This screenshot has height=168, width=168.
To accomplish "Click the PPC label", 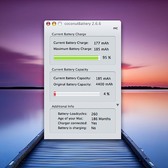I will (115, 28).
